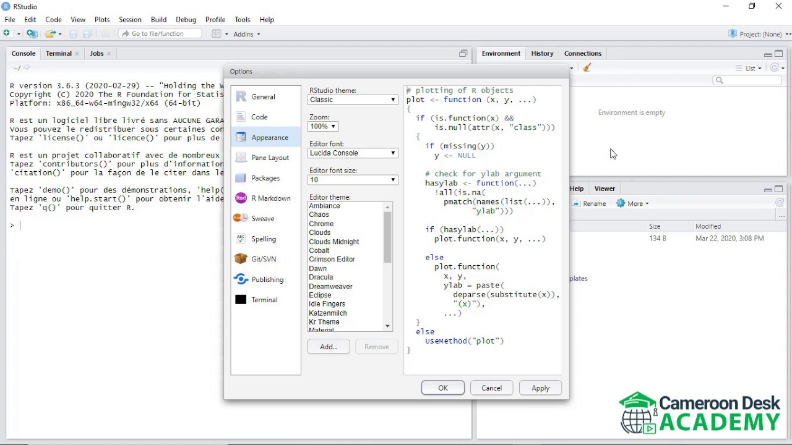792x445 pixels.
Task: Open the Packages options icon
Action: click(241, 178)
